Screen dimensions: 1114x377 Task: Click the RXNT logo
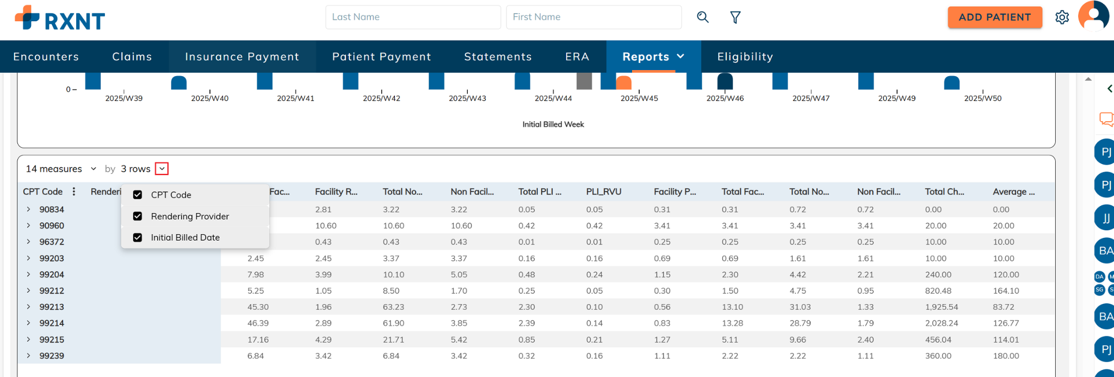pyautogui.click(x=60, y=18)
